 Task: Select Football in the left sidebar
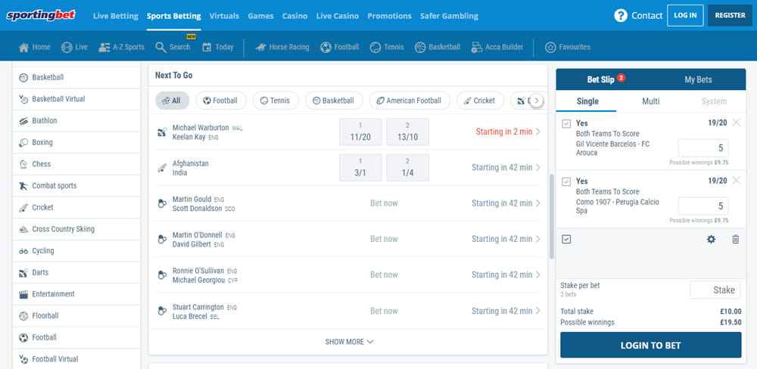tap(76, 338)
